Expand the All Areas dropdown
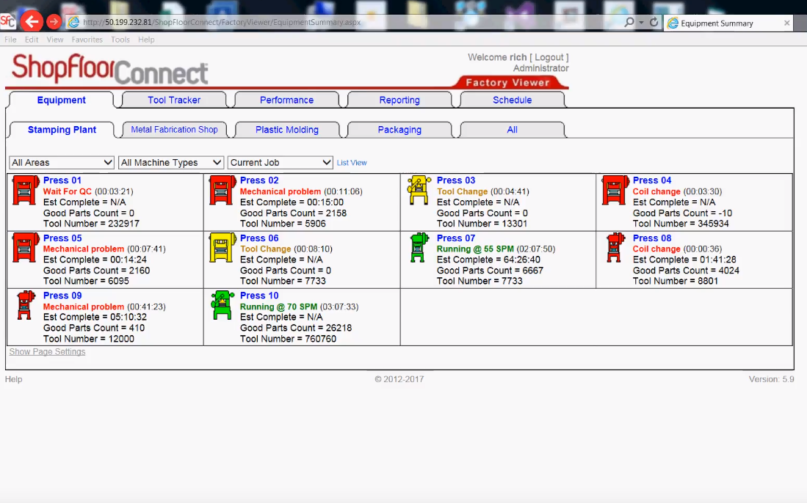Viewport: 807px width, 503px height. pos(62,163)
